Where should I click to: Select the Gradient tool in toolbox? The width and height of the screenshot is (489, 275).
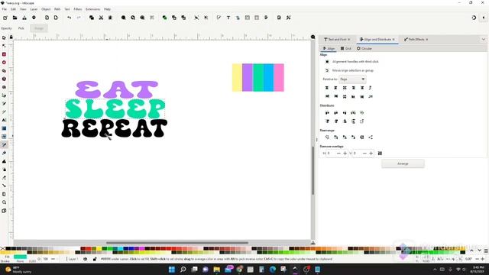(x=4, y=128)
